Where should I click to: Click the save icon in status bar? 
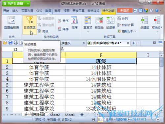pos(93,119)
